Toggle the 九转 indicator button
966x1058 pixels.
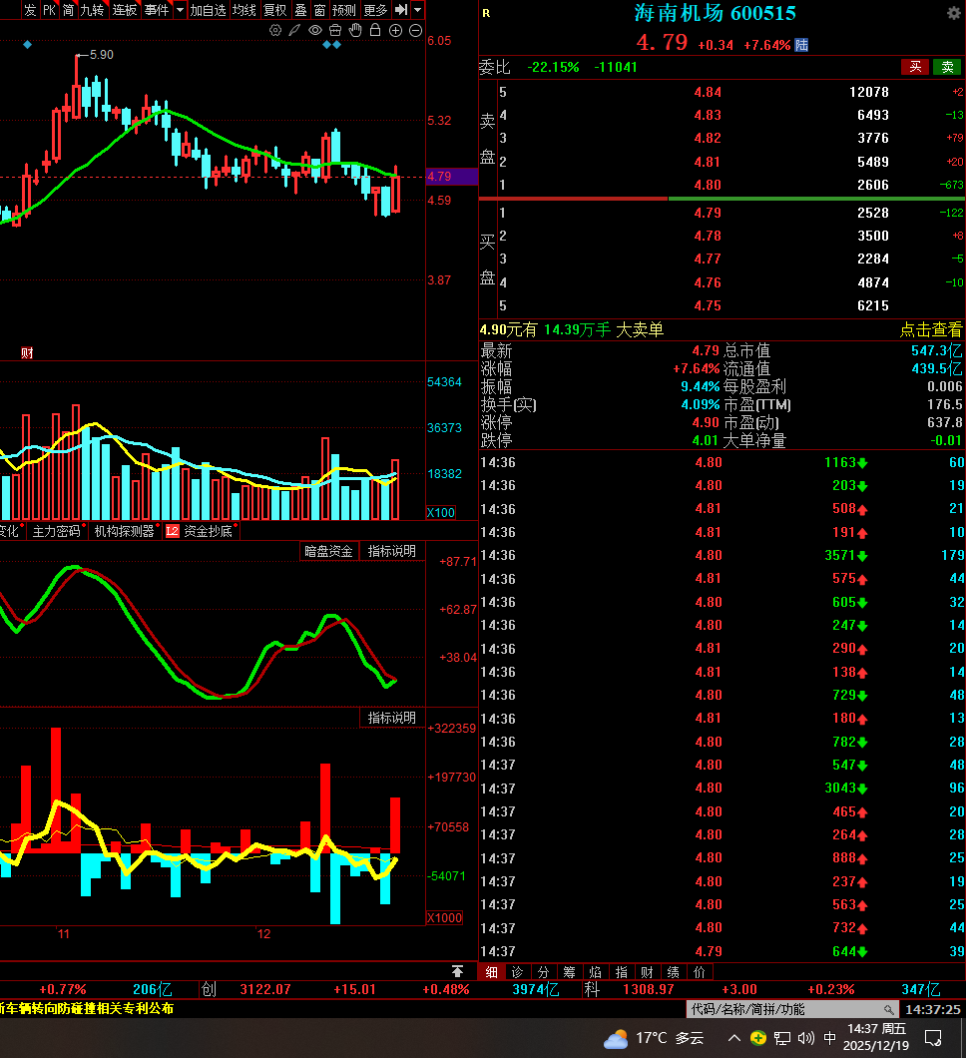pos(93,10)
